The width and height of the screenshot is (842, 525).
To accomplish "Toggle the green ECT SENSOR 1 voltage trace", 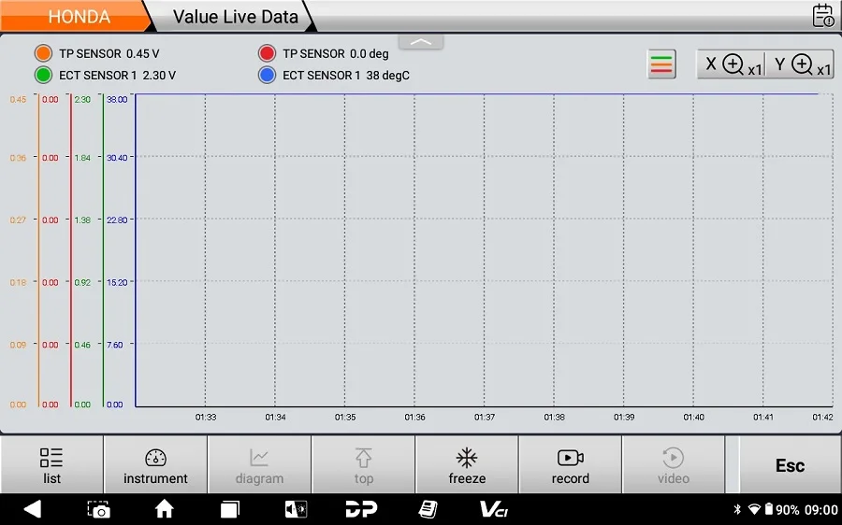I will (43, 75).
